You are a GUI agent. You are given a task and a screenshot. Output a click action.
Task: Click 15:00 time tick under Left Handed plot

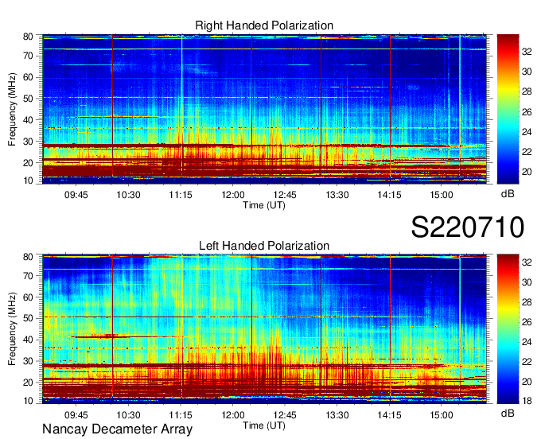click(x=442, y=415)
